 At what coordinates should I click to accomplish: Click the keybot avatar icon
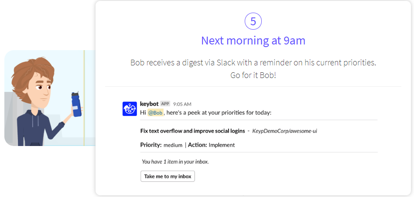(130, 109)
